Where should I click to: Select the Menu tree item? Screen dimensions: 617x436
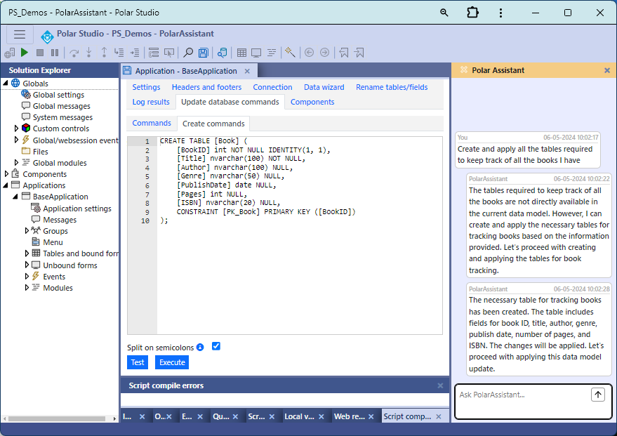click(x=53, y=242)
